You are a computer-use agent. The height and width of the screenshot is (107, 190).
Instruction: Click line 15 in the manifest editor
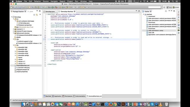click(x=93, y=39)
